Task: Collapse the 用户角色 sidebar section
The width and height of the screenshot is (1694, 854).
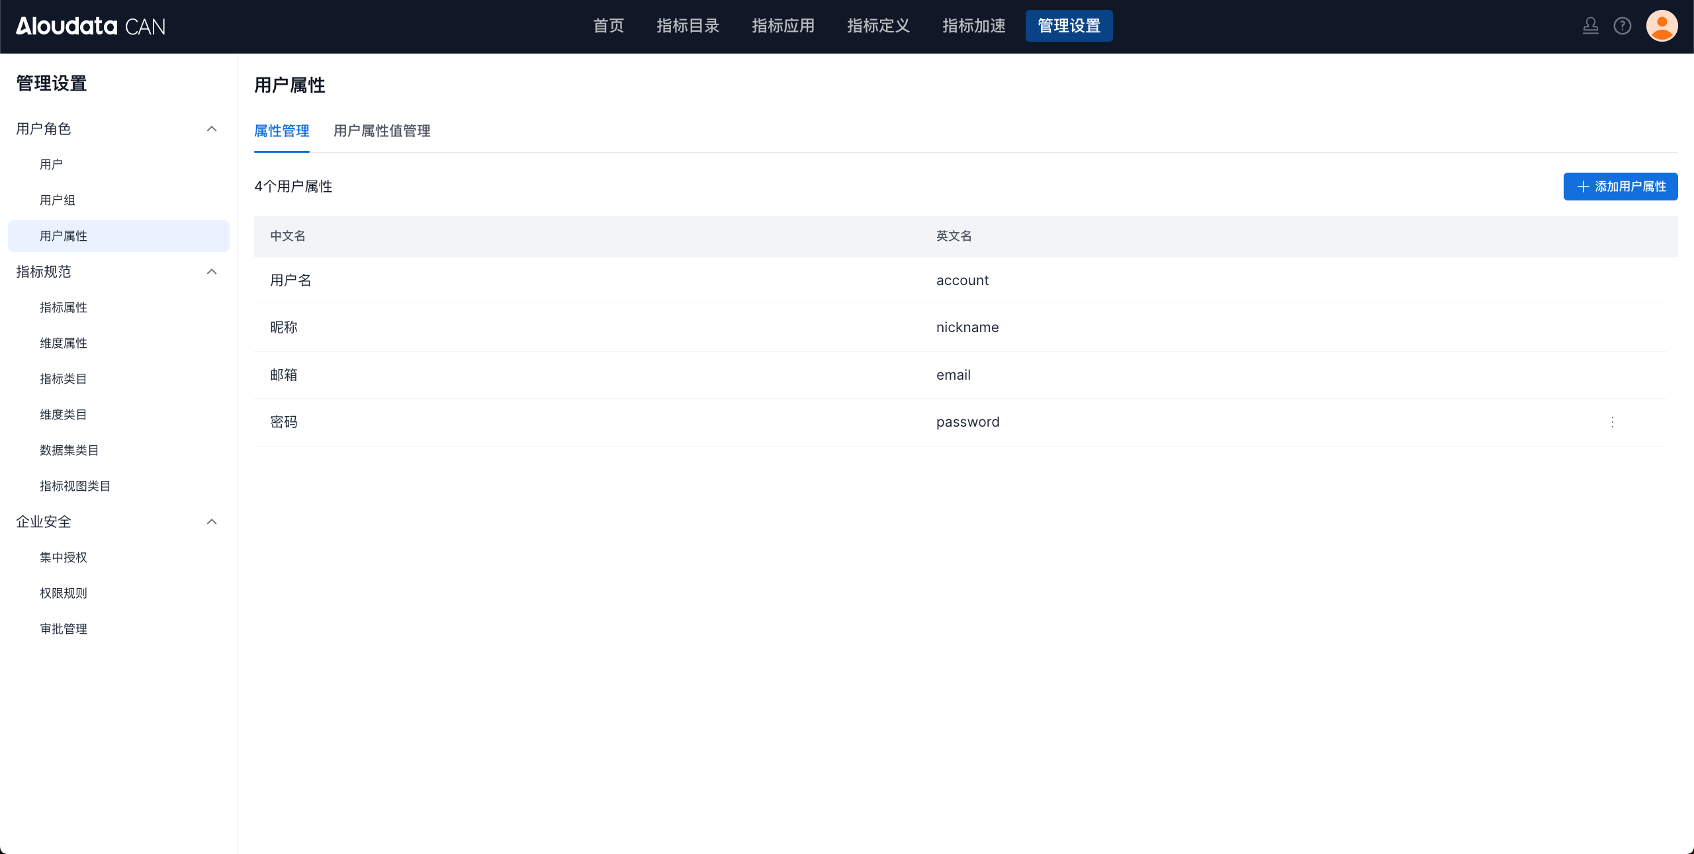Action: (x=212, y=129)
